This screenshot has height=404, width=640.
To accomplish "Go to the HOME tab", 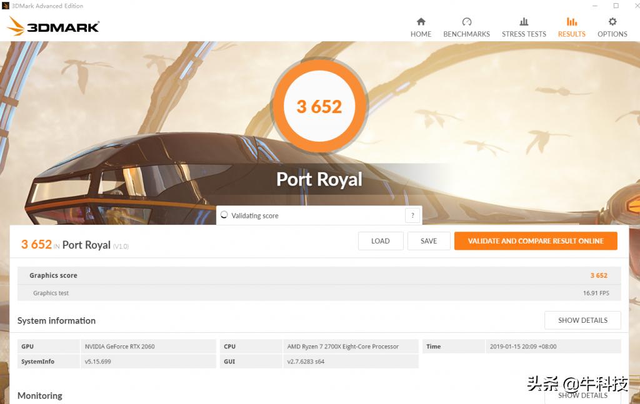I will [x=421, y=27].
